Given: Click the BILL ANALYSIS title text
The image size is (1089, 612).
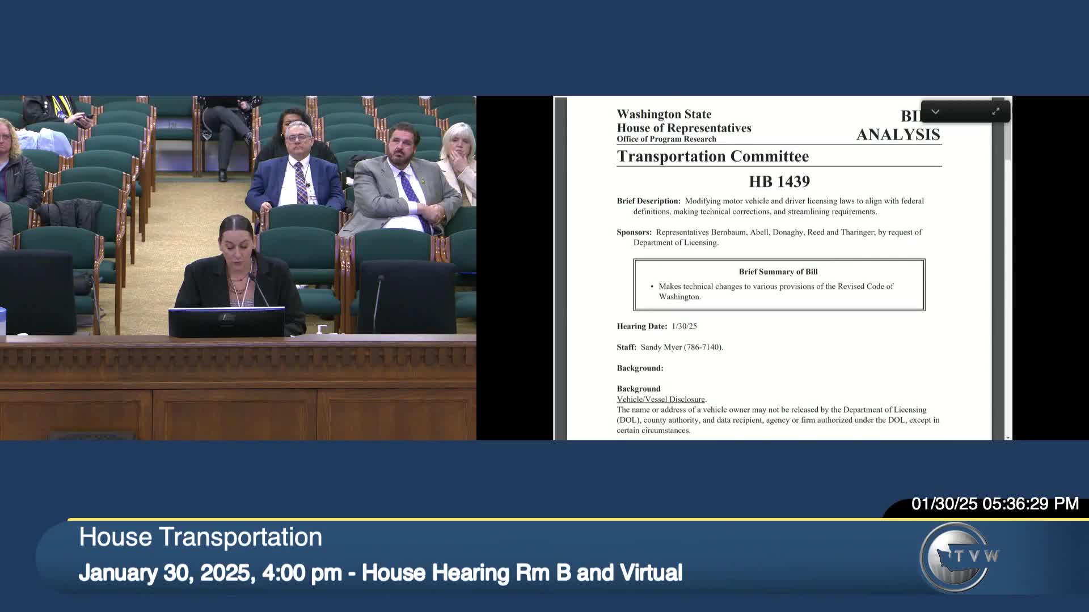Looking at the screenshot, I should coord(897,134).
